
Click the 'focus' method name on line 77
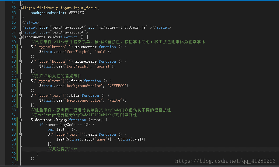click(76, 81)
